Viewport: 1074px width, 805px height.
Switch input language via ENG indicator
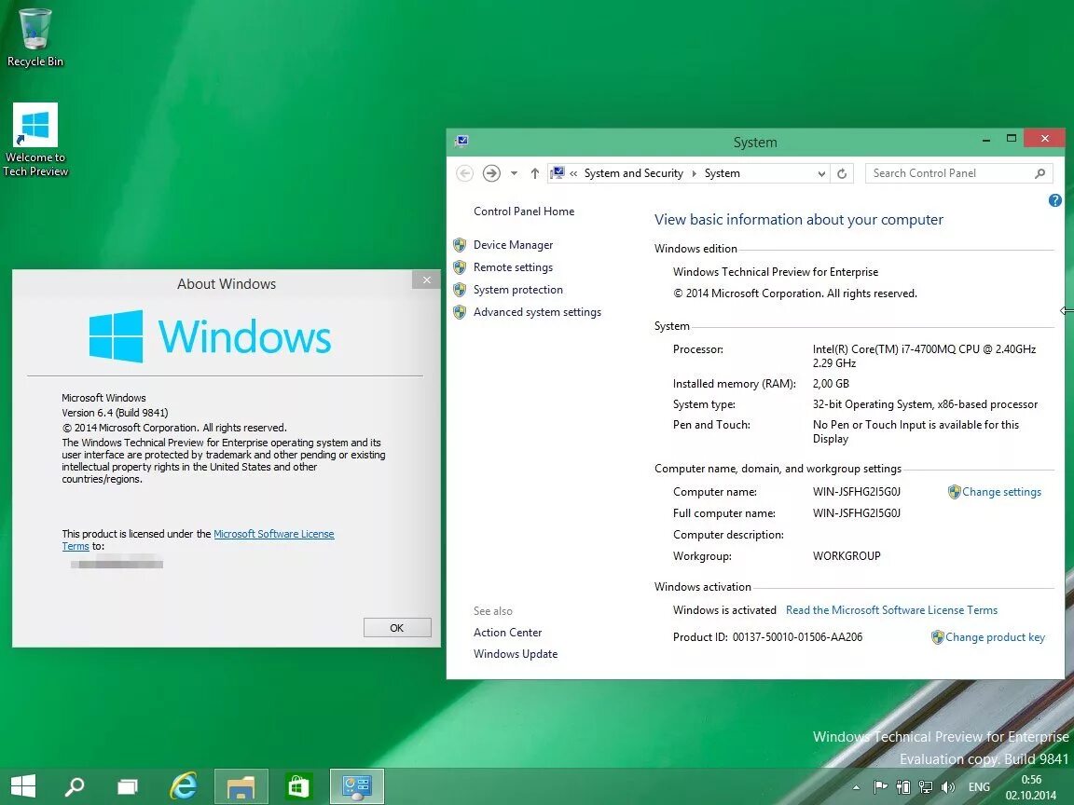tap(979, 787)
